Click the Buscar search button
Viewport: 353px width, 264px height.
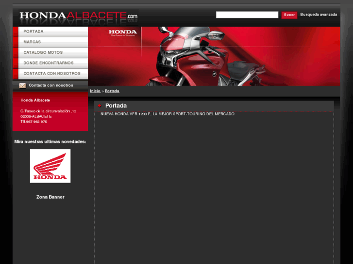click(x=289, y=15)
